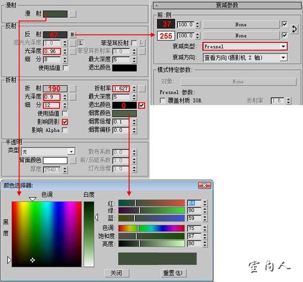Screen dimensions: 303x282
Task: Toggle the first map enable checkbox in 前:侧
Action: [x=284, y=24]
